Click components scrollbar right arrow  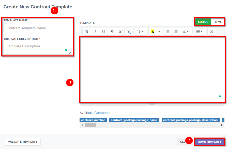pos(222,125)
